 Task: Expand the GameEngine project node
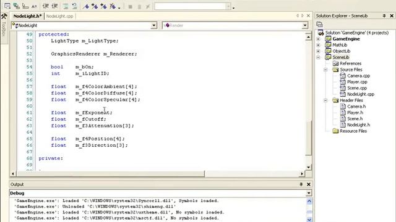pos(318,39)
